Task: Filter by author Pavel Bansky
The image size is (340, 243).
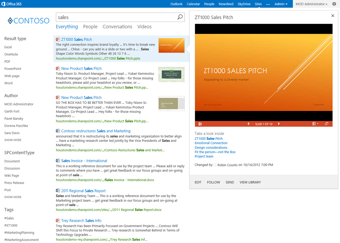Action: [x=14, y=119]
